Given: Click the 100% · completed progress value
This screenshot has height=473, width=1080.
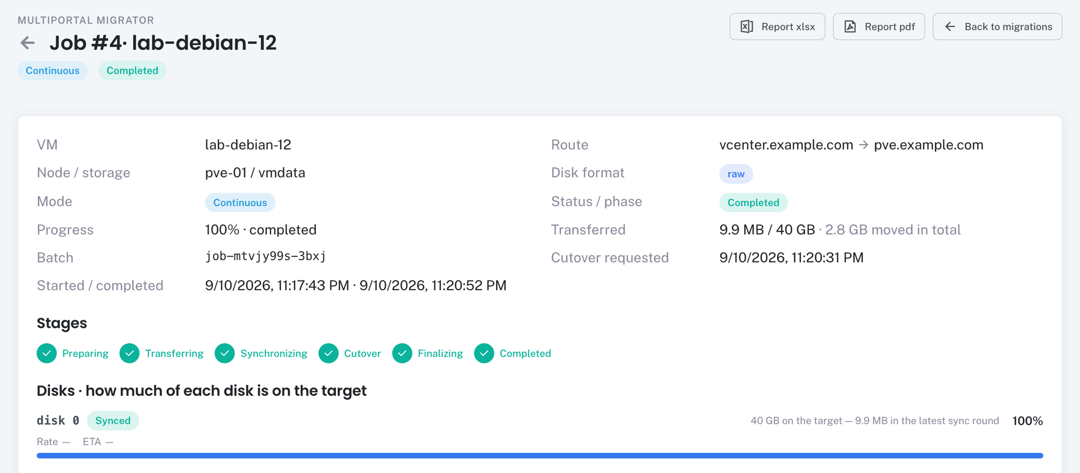Looking at the screenshot, I should coord(261,230).
